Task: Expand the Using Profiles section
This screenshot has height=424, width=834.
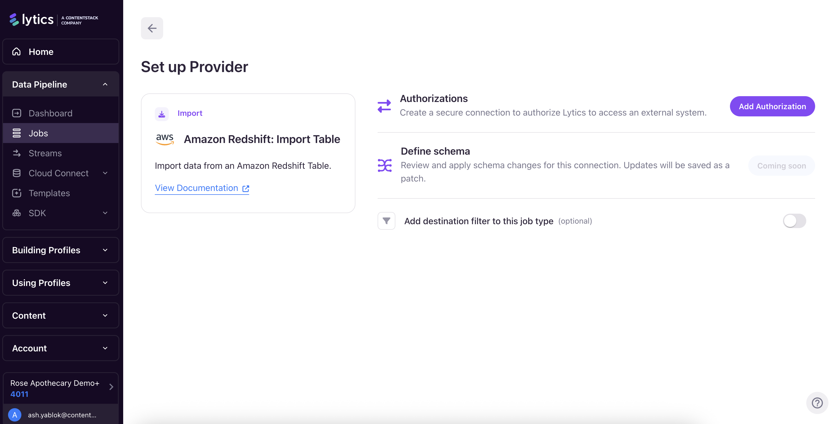Action: [x=60, y=283]
